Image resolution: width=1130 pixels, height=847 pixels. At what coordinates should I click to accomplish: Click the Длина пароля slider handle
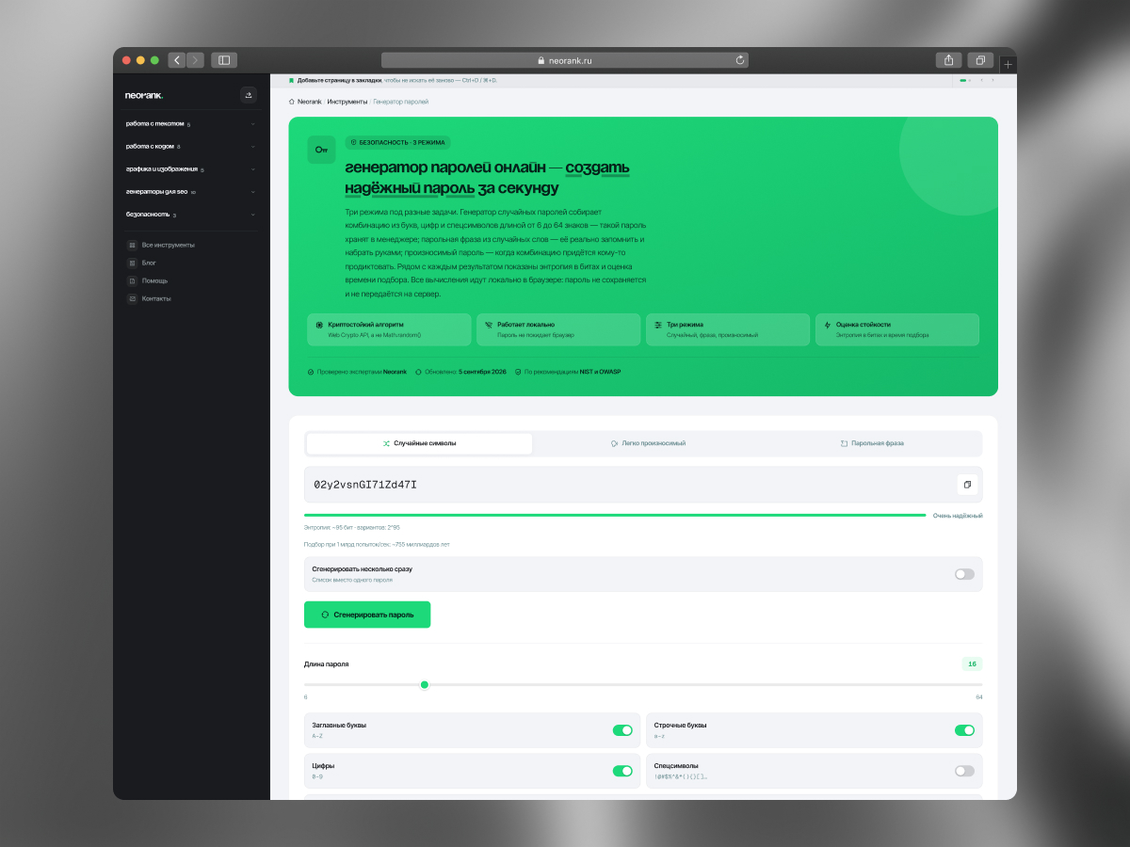click(425, 684)
